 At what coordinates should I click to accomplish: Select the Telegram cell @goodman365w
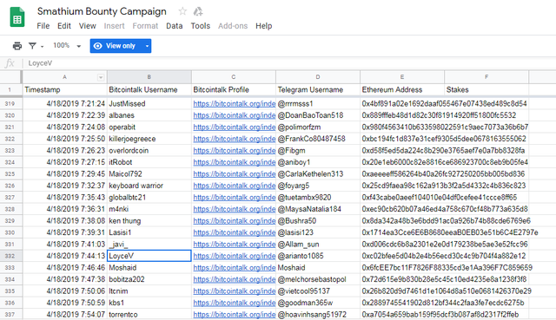(318, 303)
